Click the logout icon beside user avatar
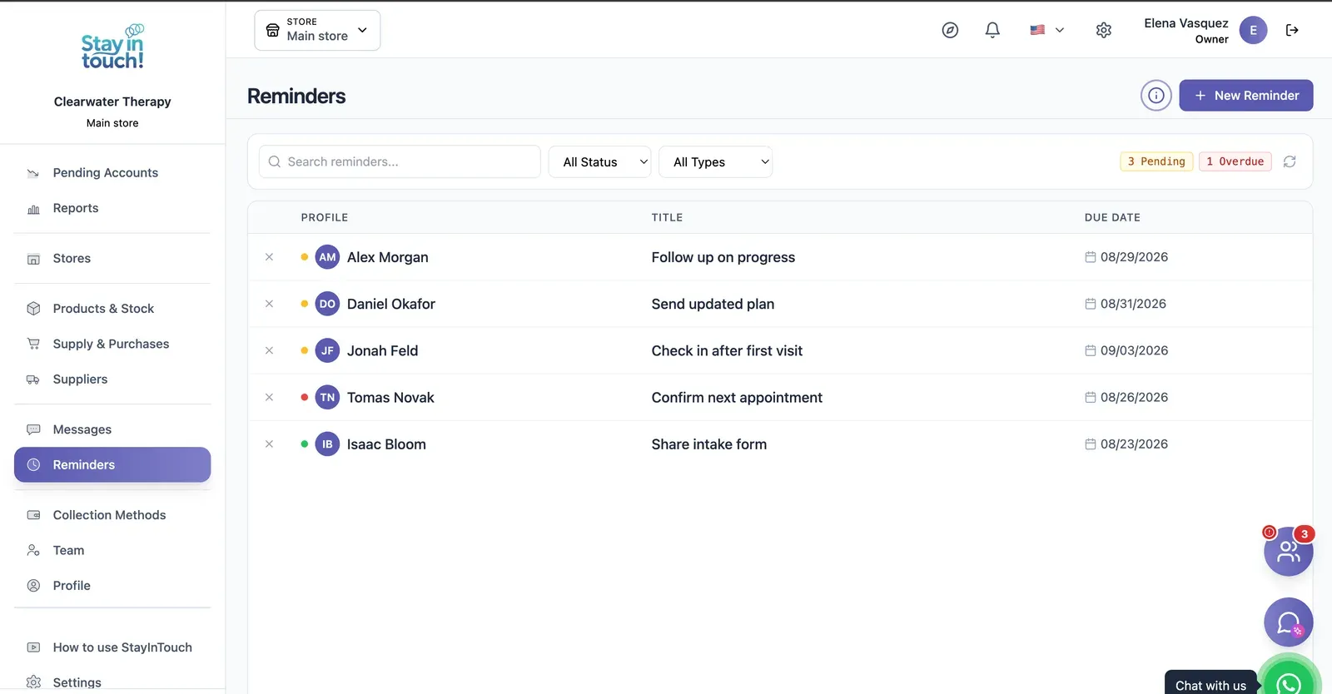The height and width of the screenshot is (694, 1332). [x=1292, y=30]
